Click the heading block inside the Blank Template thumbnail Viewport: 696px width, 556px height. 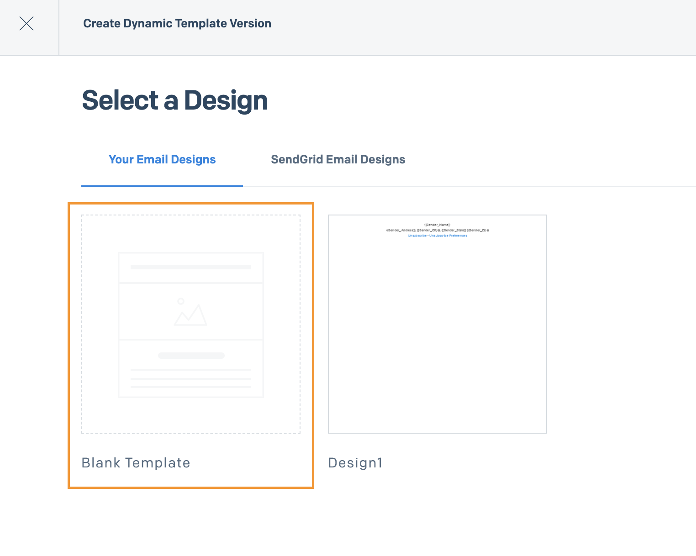pyautogui.click(x=190, y=268)
